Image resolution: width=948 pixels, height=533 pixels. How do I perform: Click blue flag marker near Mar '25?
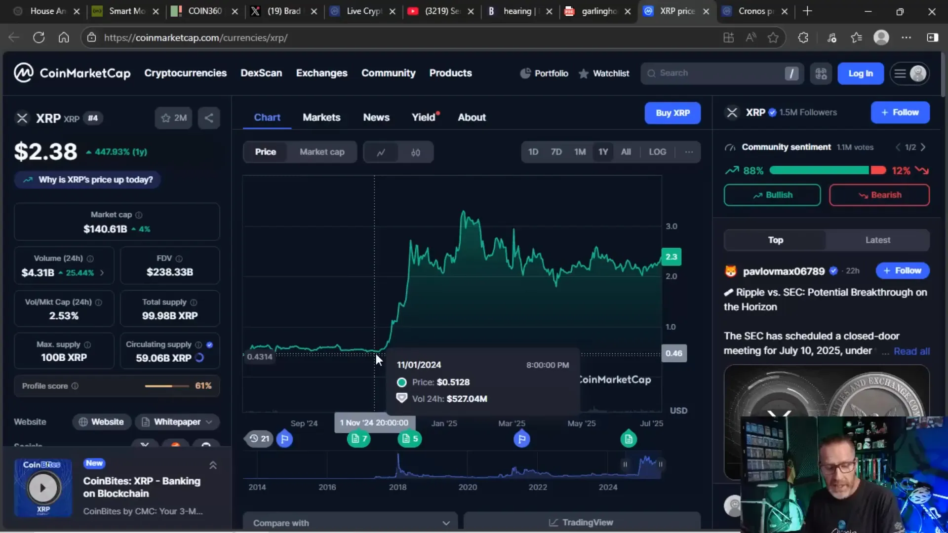pos(522,439)
